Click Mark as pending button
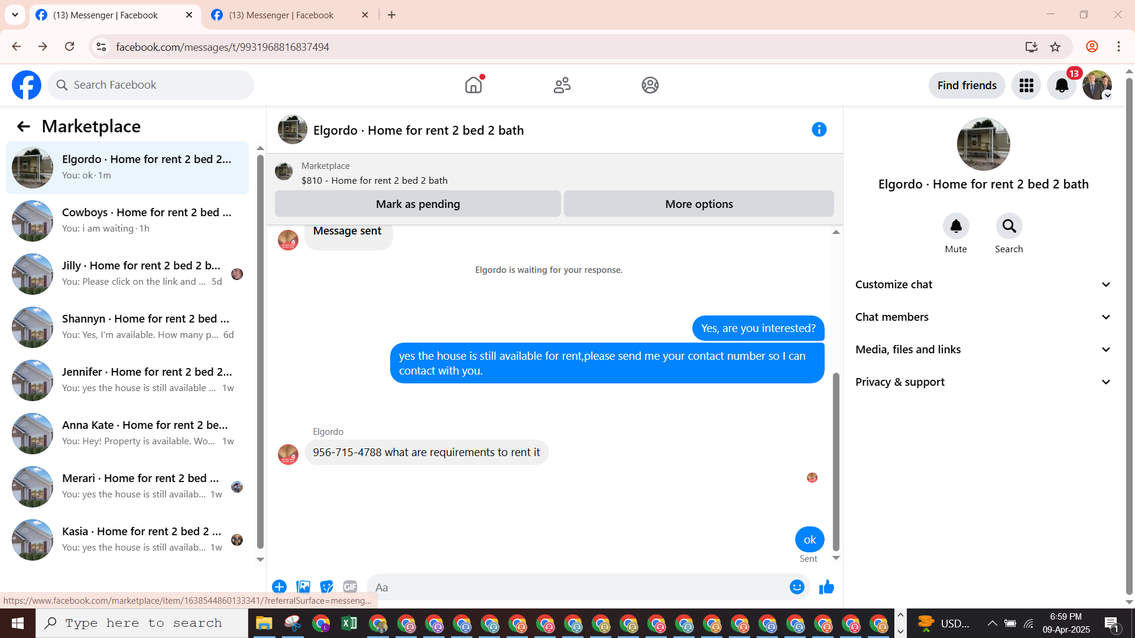1135x638 pixels. pos(418,204)
